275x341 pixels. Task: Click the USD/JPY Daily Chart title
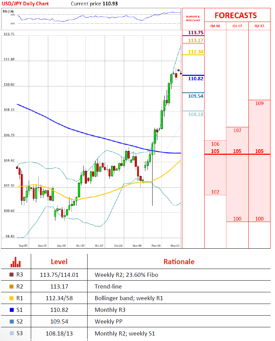point(25,4)
